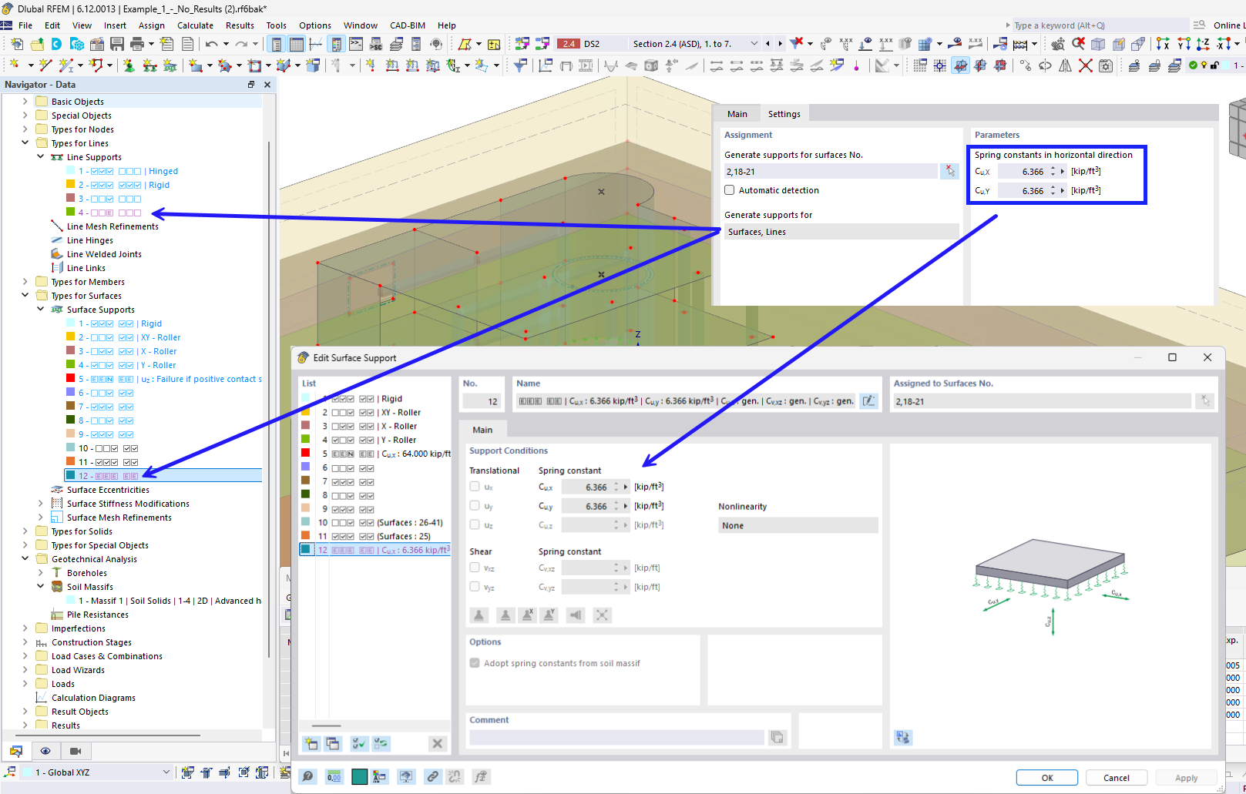Click the view in X direction icon
1246x794 pixels.
[1162, 43]
